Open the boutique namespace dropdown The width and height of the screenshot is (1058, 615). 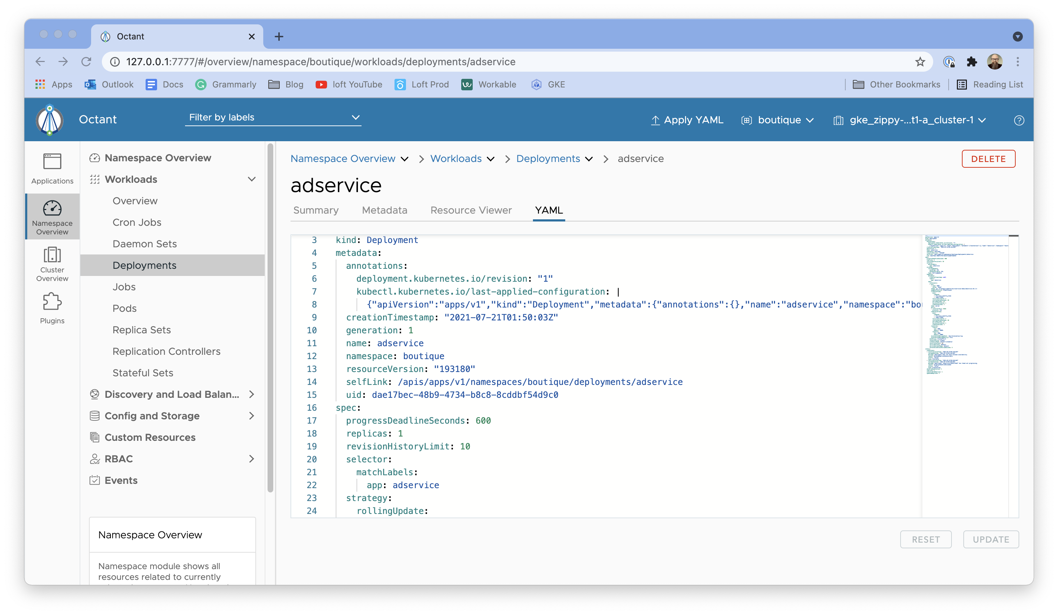(x=778, y=120)
